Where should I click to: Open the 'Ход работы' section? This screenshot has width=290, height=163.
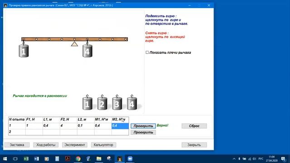(46, 145)
